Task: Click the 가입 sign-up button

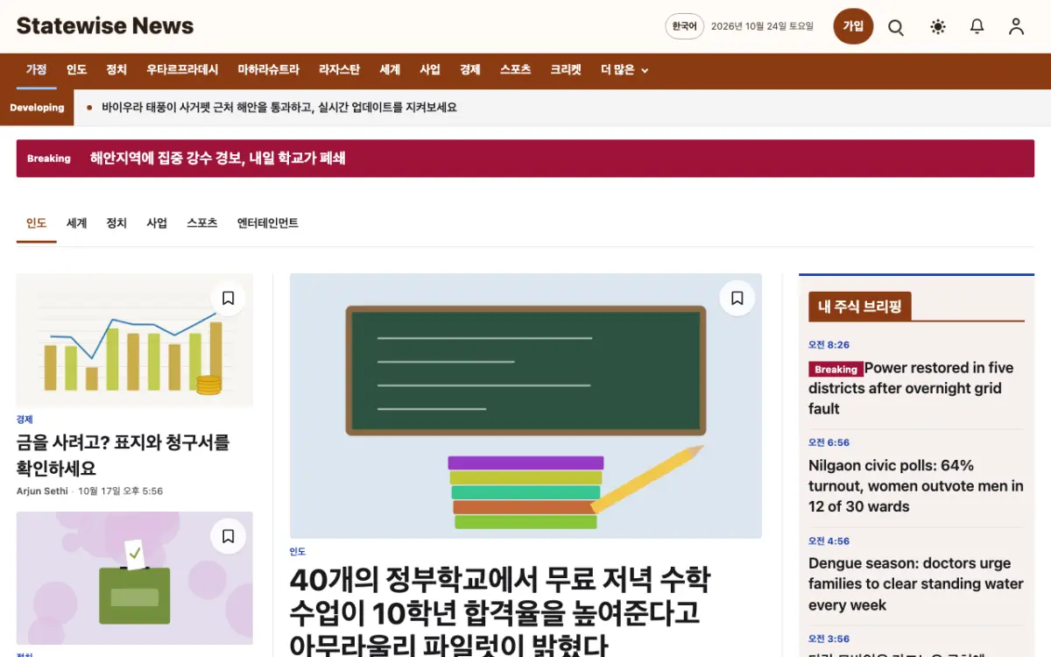Action: [853, 27]
